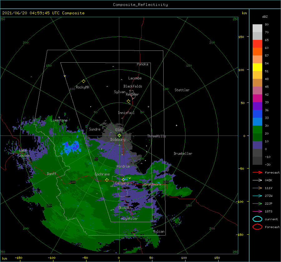Click the current legend label
The image size is (281, 262).
[271, 219]
